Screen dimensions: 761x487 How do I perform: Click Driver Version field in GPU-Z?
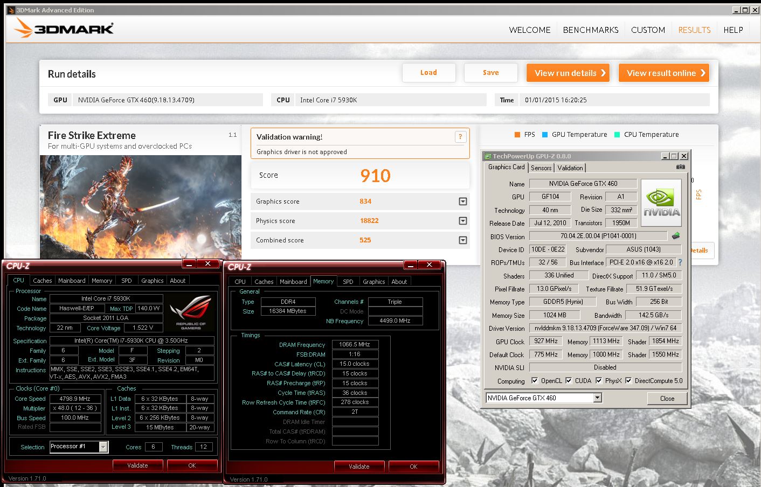tap(605, 328)
